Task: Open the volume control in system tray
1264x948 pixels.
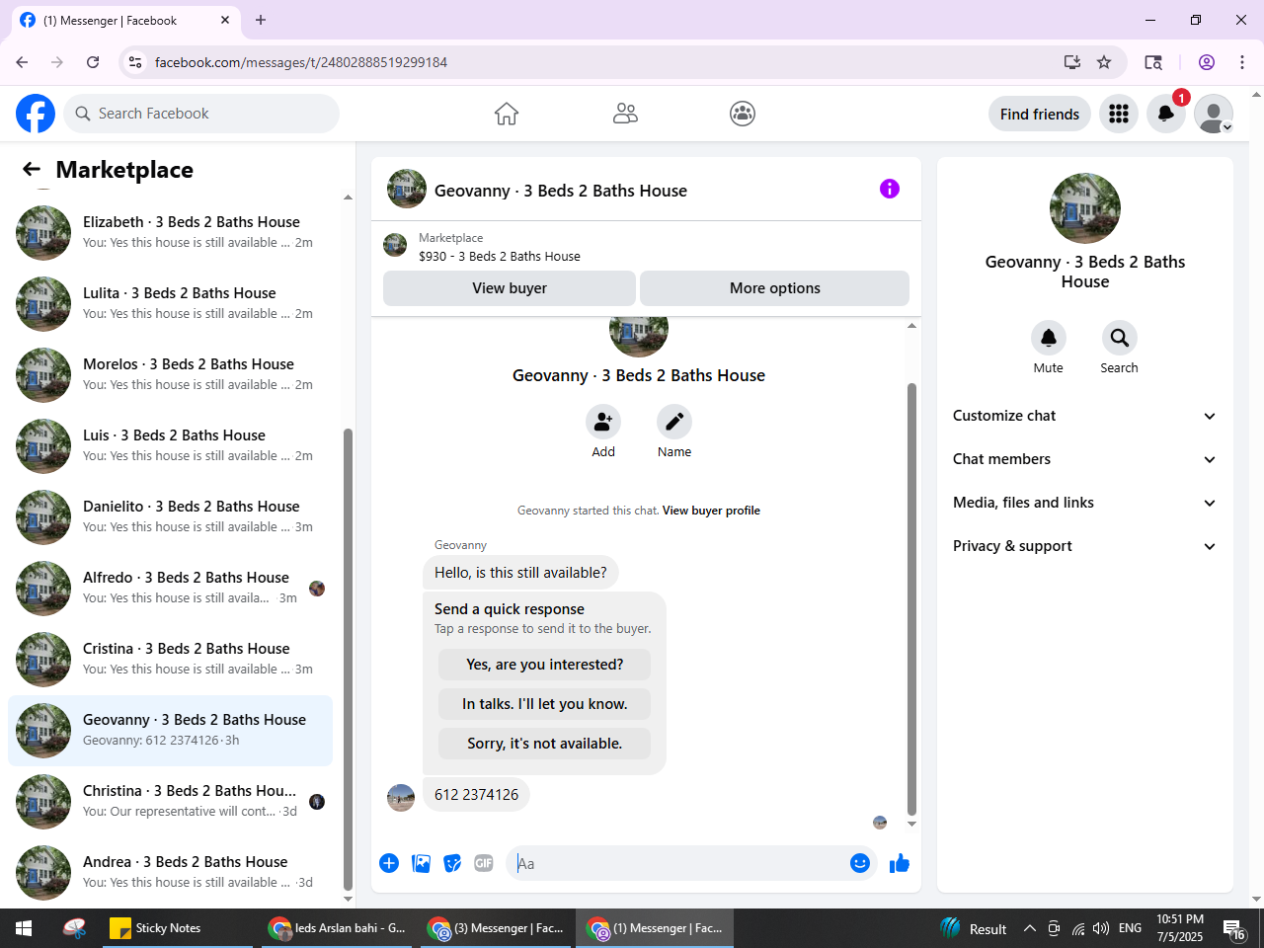Action: pos(1101,928)
